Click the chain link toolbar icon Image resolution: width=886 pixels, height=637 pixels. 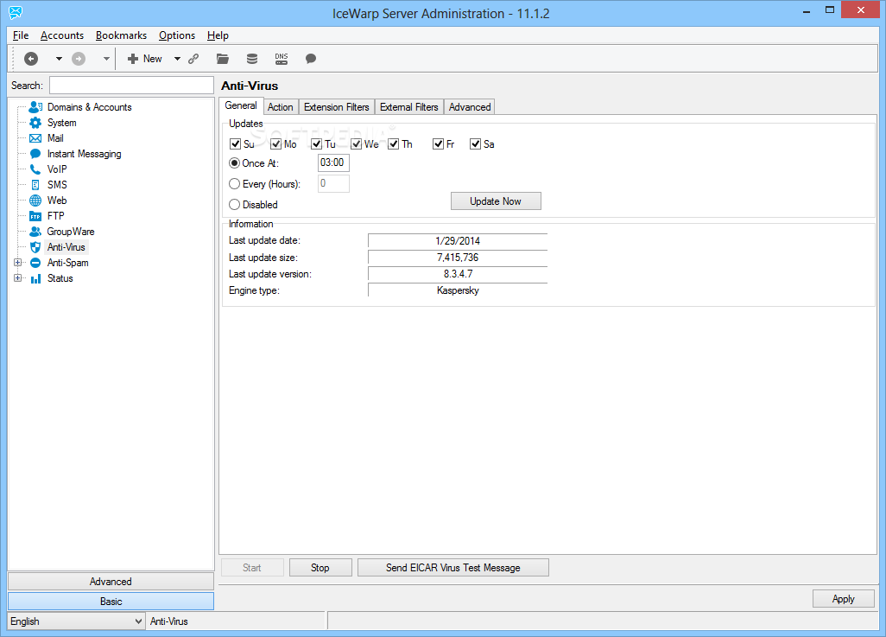(193, 58)
